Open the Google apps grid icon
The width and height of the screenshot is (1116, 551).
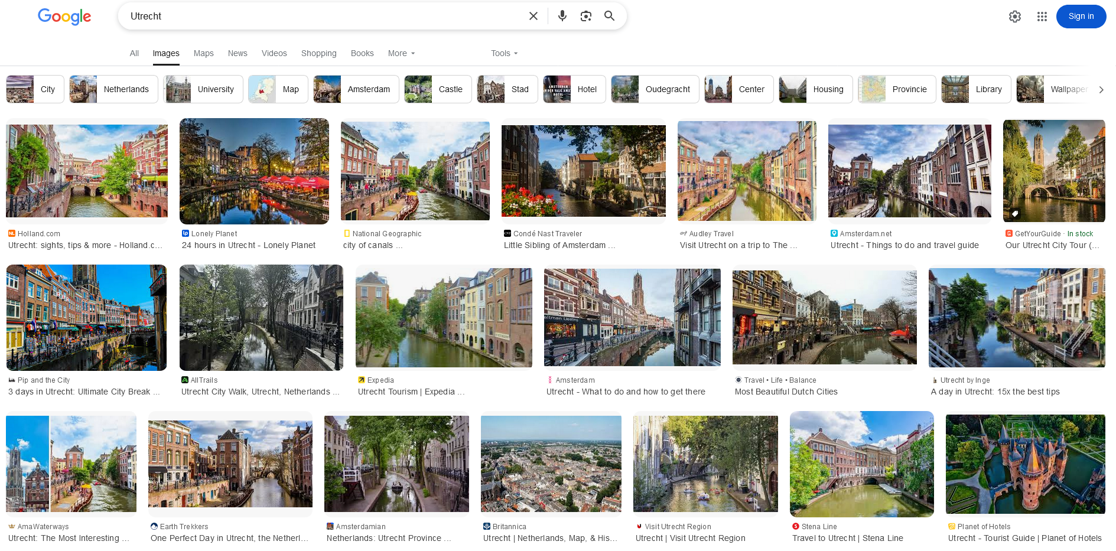coord(1042,17)
